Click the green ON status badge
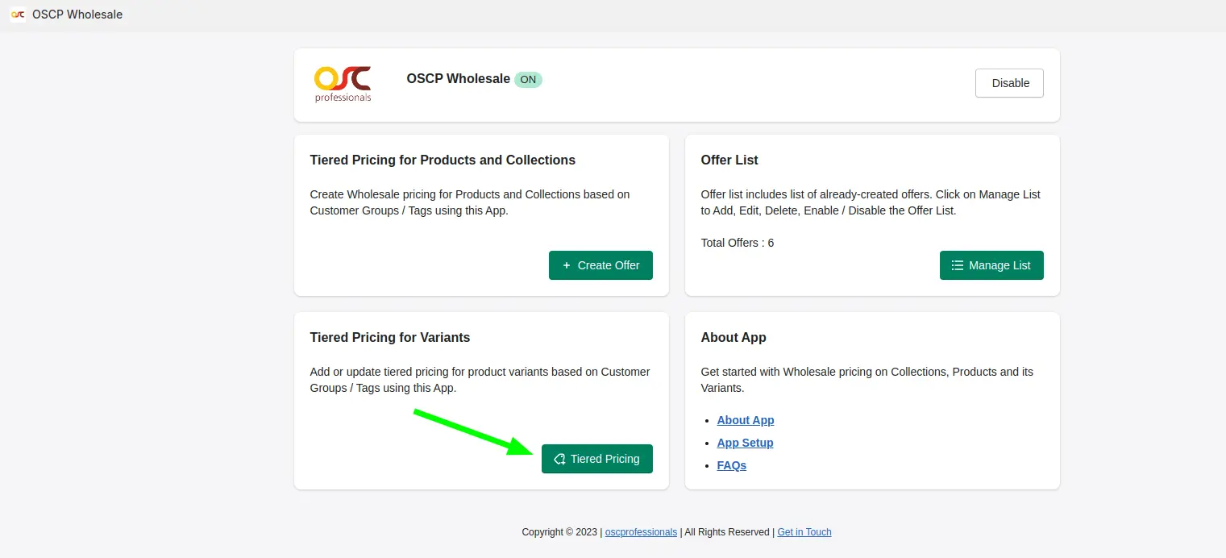 (x=528, y=80)
